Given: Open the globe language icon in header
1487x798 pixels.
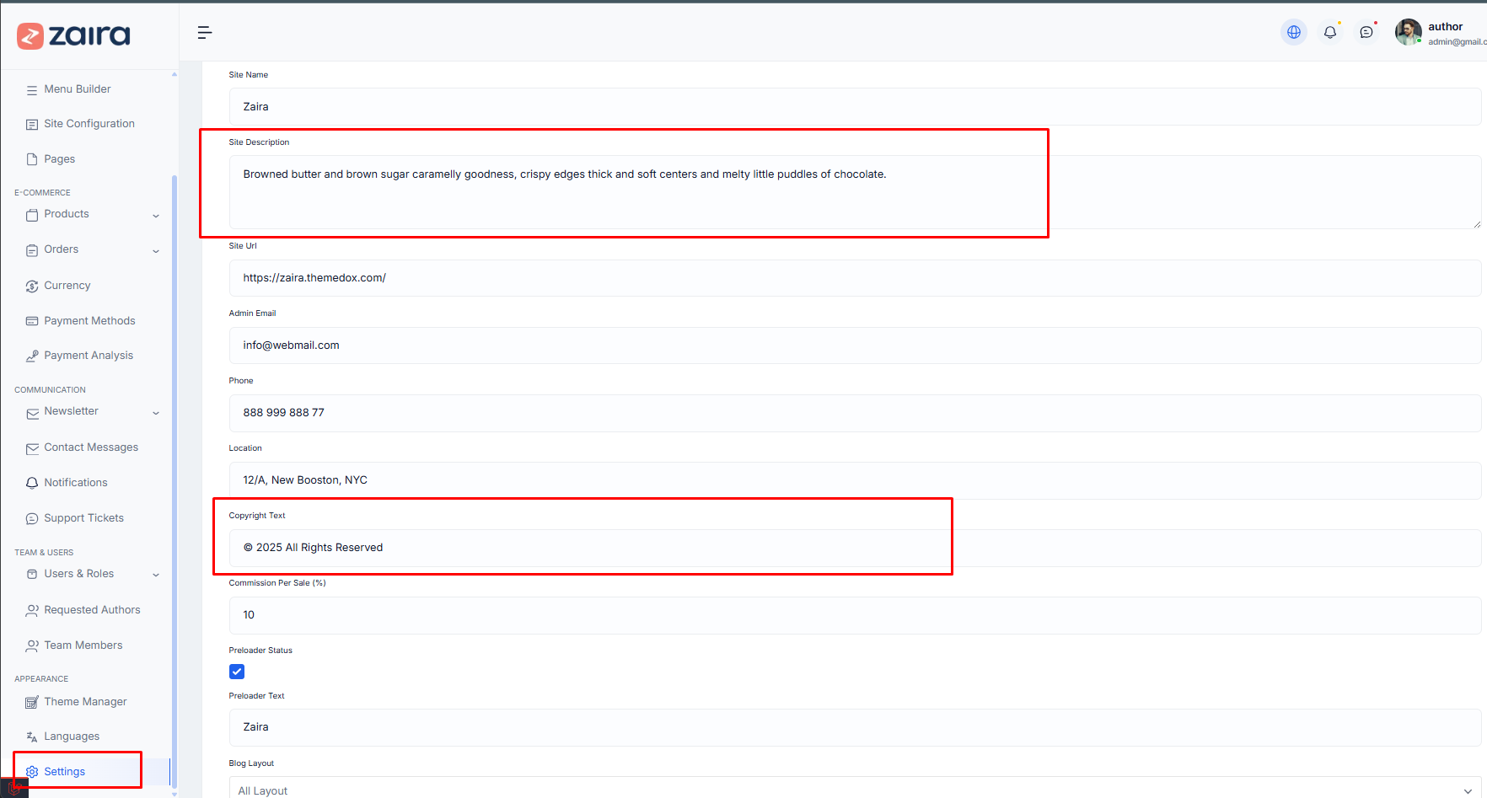Looking at the screenshot, I should click(1293, 33).
